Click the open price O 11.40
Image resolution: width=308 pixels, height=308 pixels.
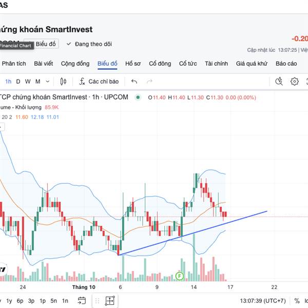[157, 98]
